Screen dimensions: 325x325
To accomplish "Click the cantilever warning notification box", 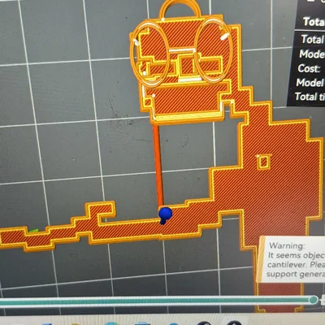I will 291,259.
